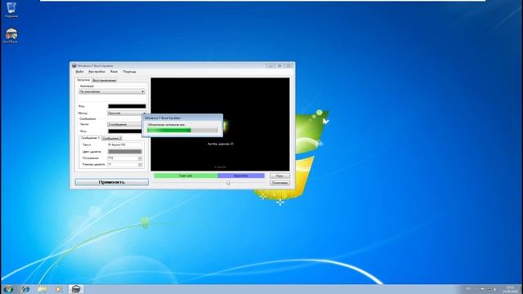Image resolution: width=523 pixels, height=294 pixels.
Task: Click the Текст message input field
Action: coord(125,145)
